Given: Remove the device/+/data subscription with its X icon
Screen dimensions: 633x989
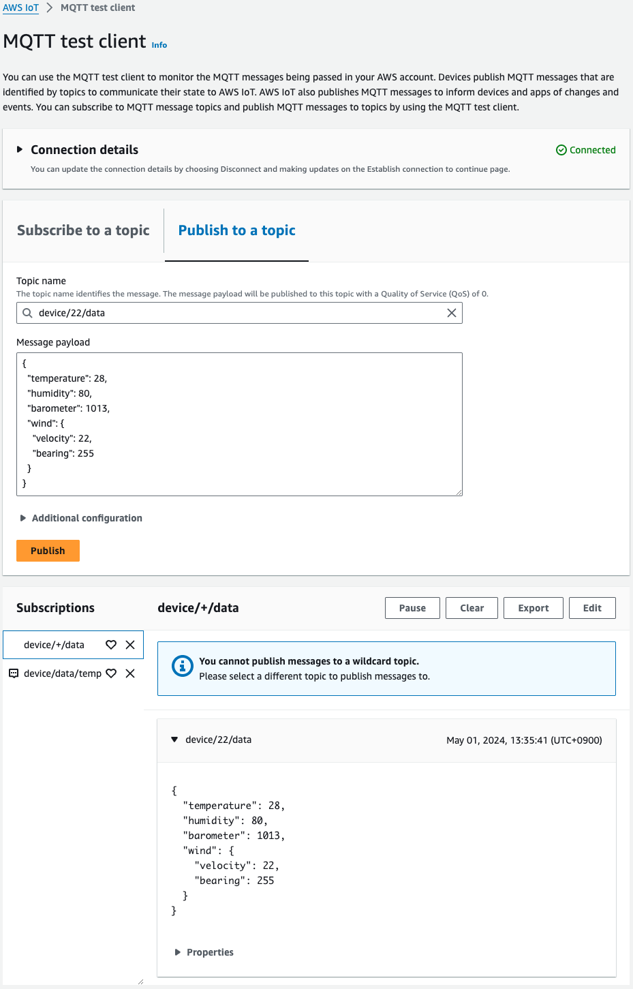Looking at the screenshot, I should pyautogui.click(x=130, y=644).
